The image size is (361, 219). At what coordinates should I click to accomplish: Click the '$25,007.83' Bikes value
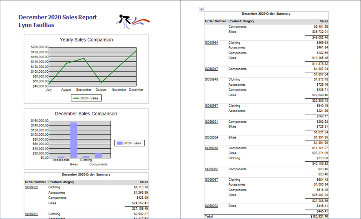pos(320,195)
